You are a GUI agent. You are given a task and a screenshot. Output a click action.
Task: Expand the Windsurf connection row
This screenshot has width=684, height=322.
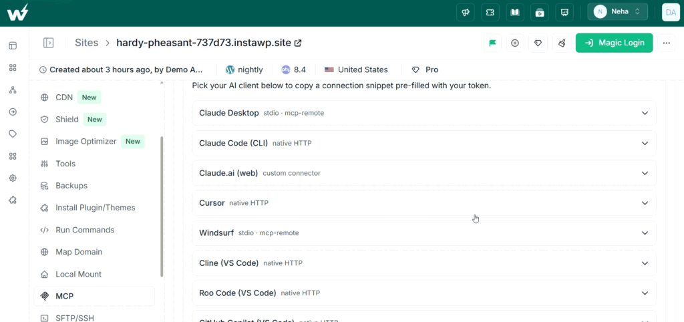tap(424, 233)
